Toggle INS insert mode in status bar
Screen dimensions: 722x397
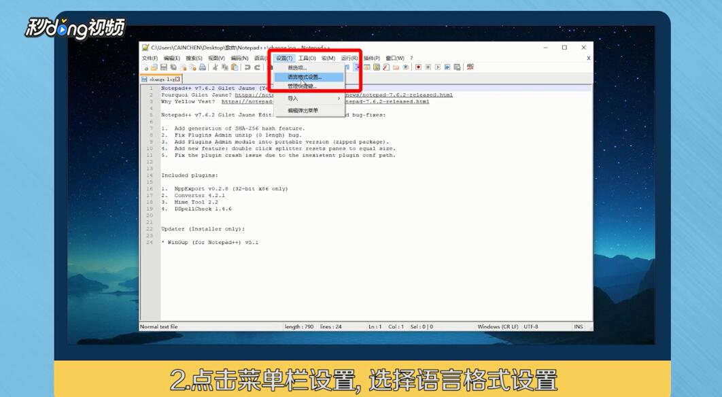[x=579, y=326]
